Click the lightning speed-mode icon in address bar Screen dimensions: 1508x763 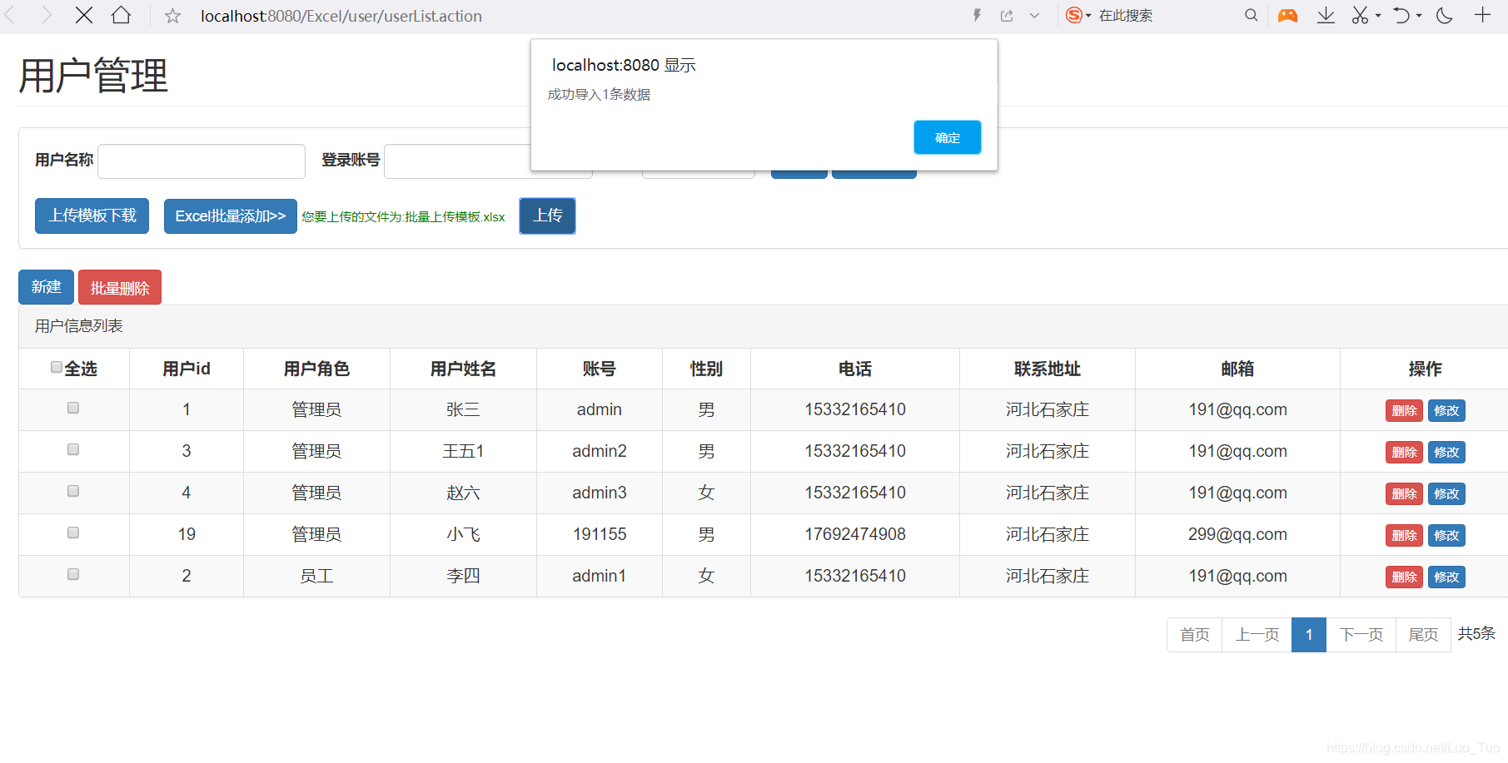click(977, 15)
